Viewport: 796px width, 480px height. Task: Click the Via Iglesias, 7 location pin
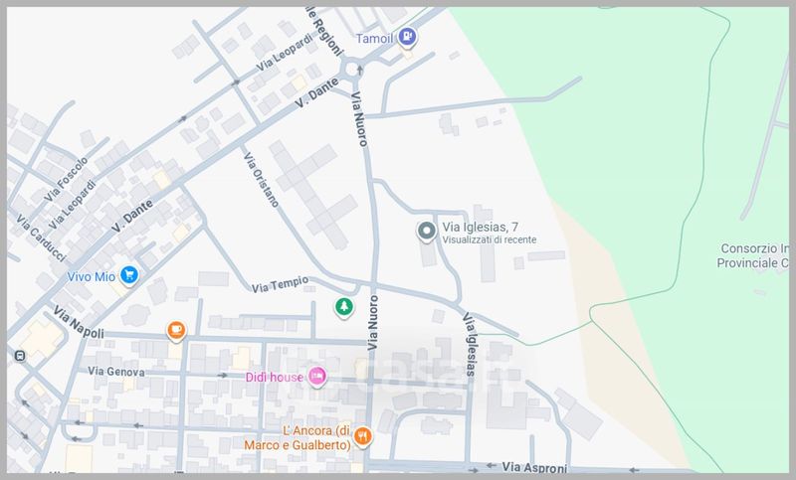(x=426, y=232)
